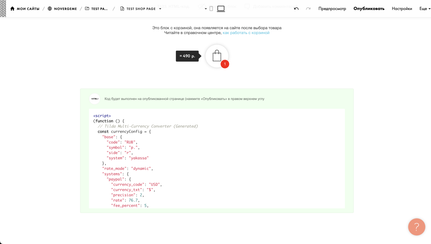Open Предпросмотр page preview
Image resolution: width=431 pixels, height=244 pixels.
(332, 9)
